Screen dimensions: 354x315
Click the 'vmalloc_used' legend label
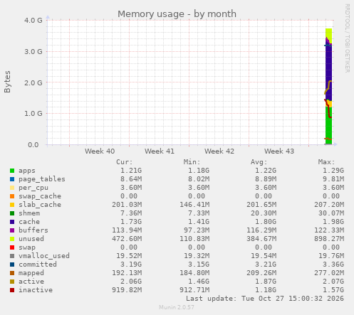point(44,256)
